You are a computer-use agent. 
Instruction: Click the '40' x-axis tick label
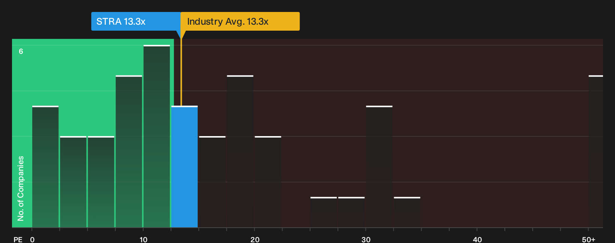(x=477, y=240)
